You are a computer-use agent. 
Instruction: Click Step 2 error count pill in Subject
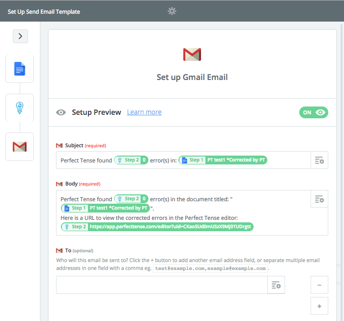coord(131,160)
